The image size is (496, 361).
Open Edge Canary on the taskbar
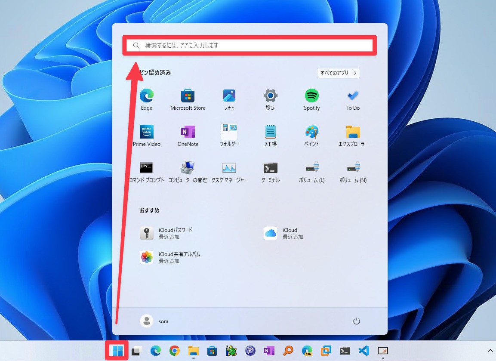(307, 351)
